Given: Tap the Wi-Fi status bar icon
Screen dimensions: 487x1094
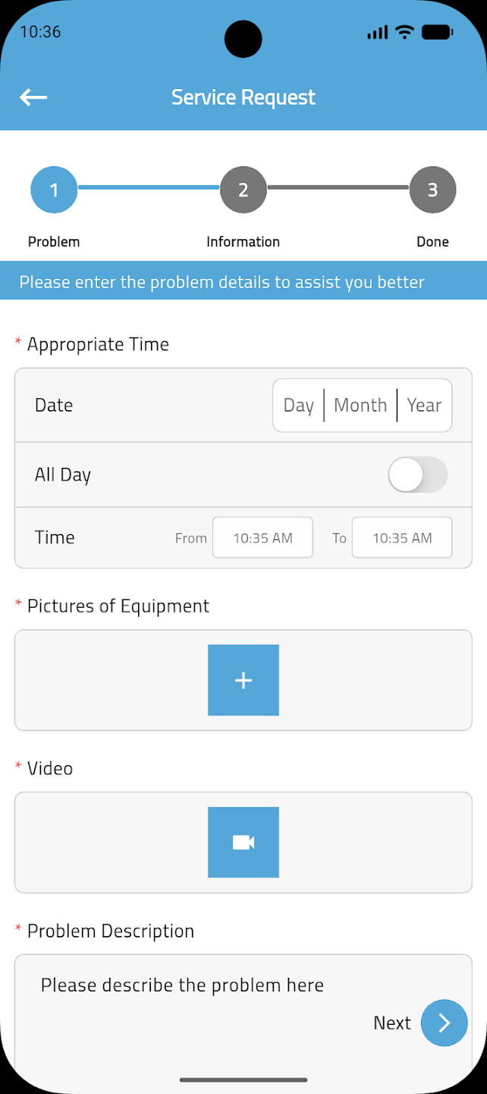Looking at the screenshot, I should pyautogui.click(x=405, y=32).
